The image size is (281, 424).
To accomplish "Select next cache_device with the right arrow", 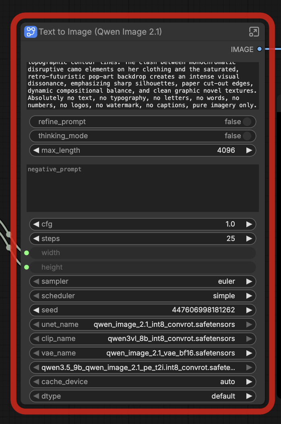I will coord(249,382).
